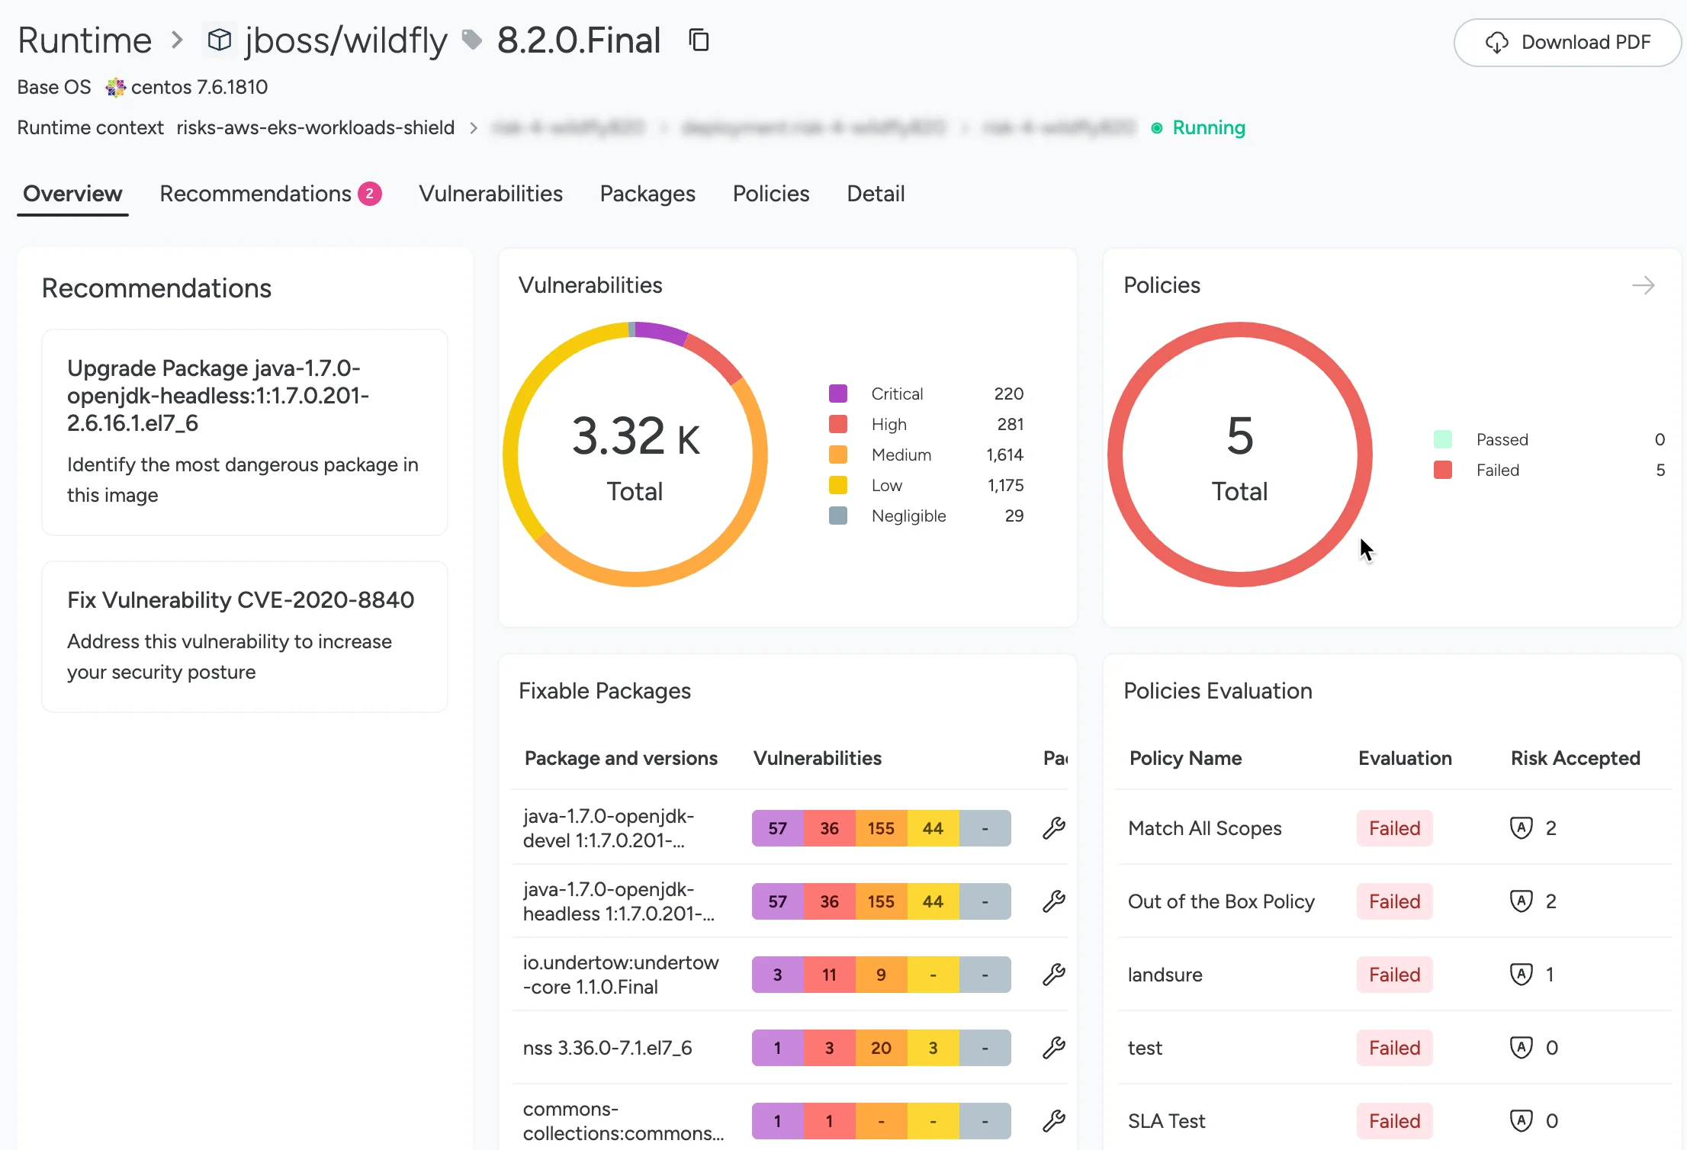The width and height of the screenshot is (1687, 1150).
Task: Open the Policies detail arrow on the Policies card
Action: tap(1644, 285)
